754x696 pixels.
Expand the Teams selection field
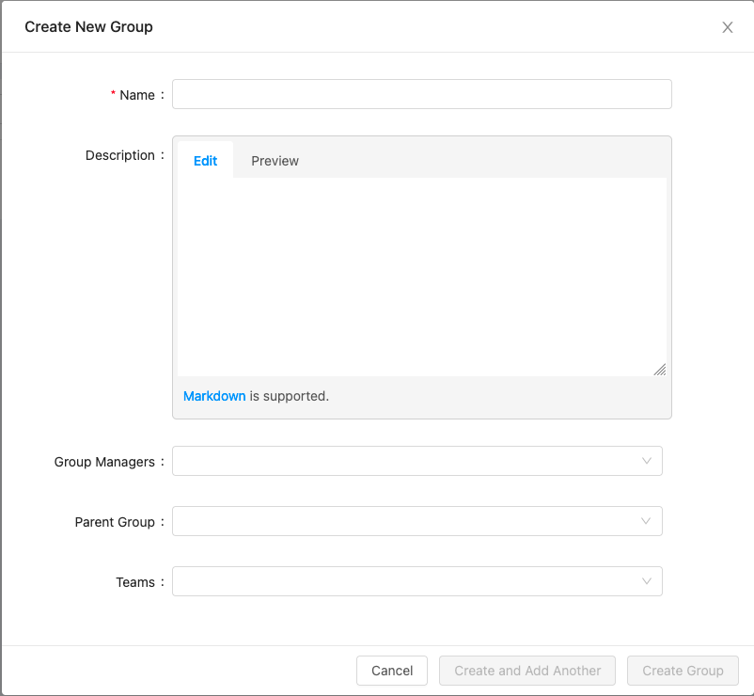(404, 581)
